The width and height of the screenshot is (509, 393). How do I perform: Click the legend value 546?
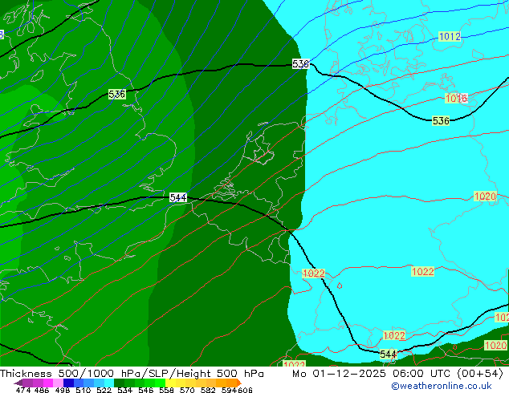[146, 390]
